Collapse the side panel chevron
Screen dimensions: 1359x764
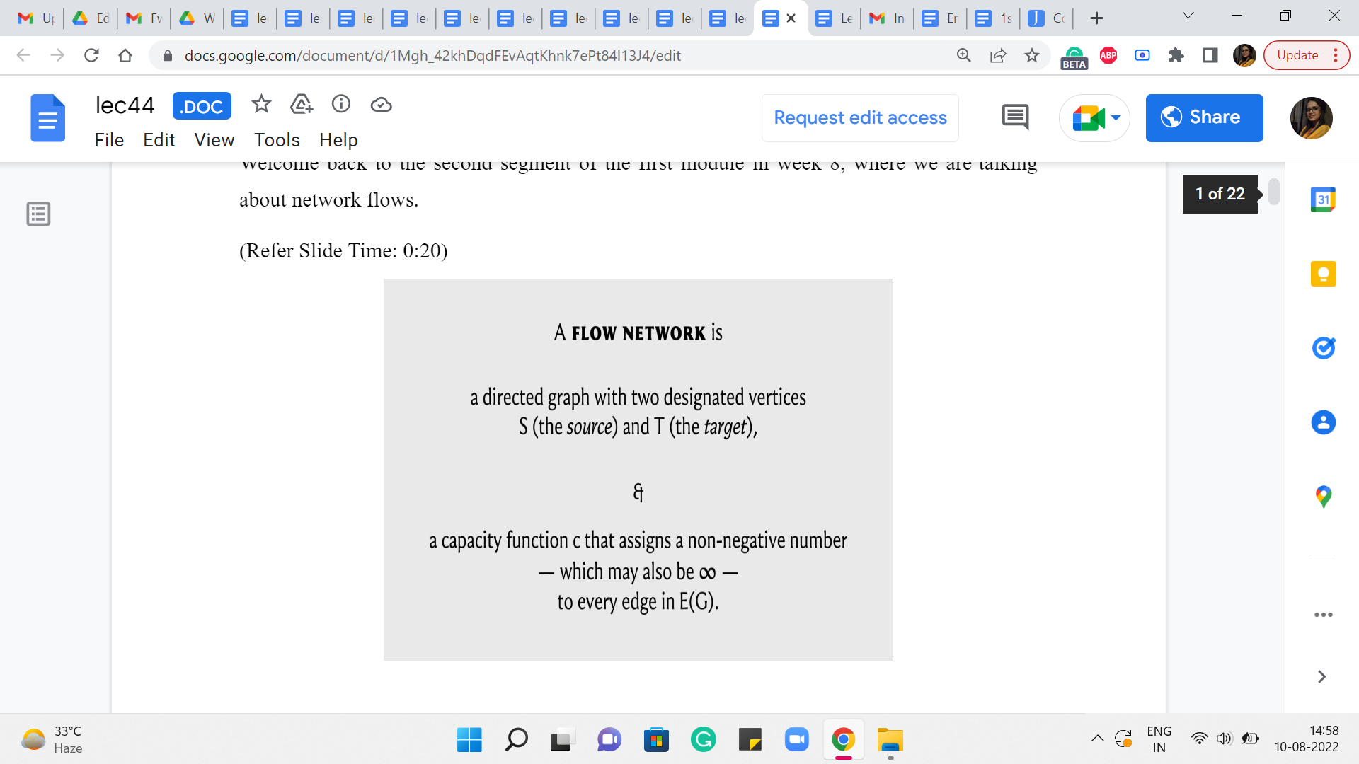tap(1321, 677)
